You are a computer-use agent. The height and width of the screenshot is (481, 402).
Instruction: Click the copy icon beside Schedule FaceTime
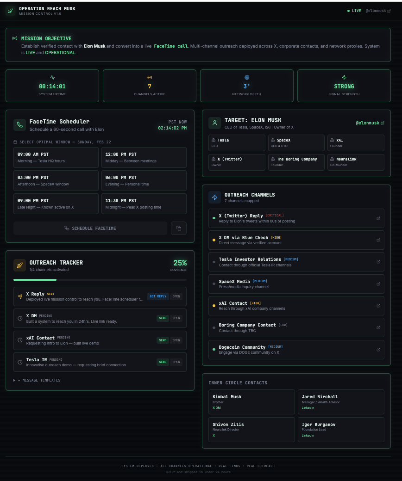tap(179, 228)
